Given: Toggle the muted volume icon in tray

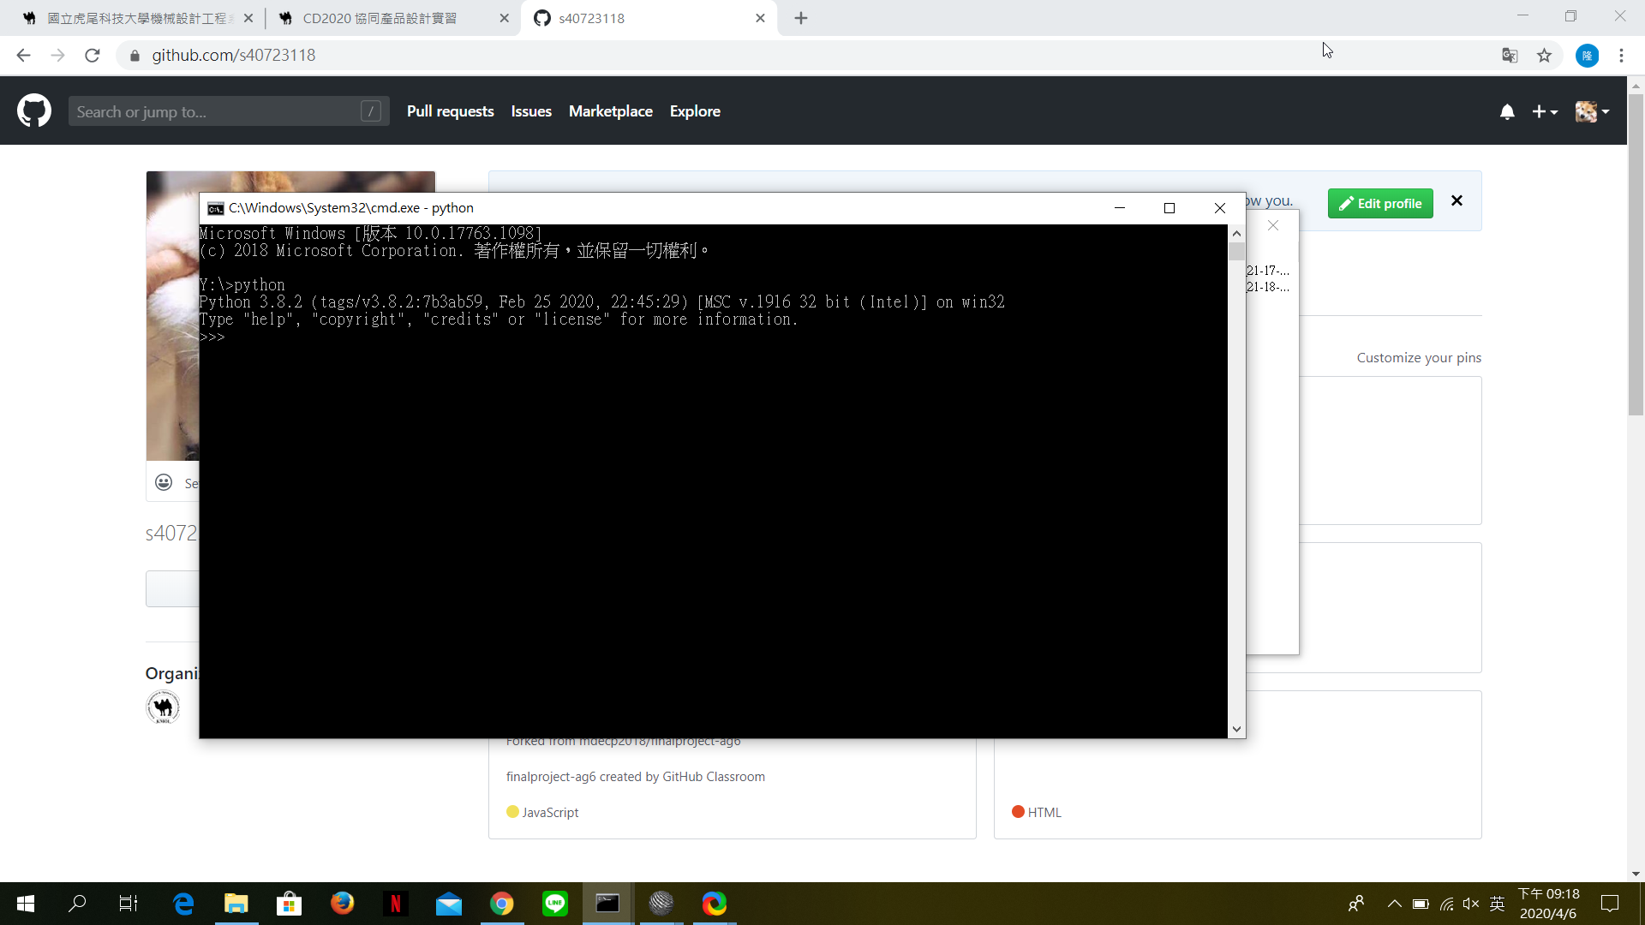Looking at the screenshot, I should pyautogui.click(x=1471, y=904).
